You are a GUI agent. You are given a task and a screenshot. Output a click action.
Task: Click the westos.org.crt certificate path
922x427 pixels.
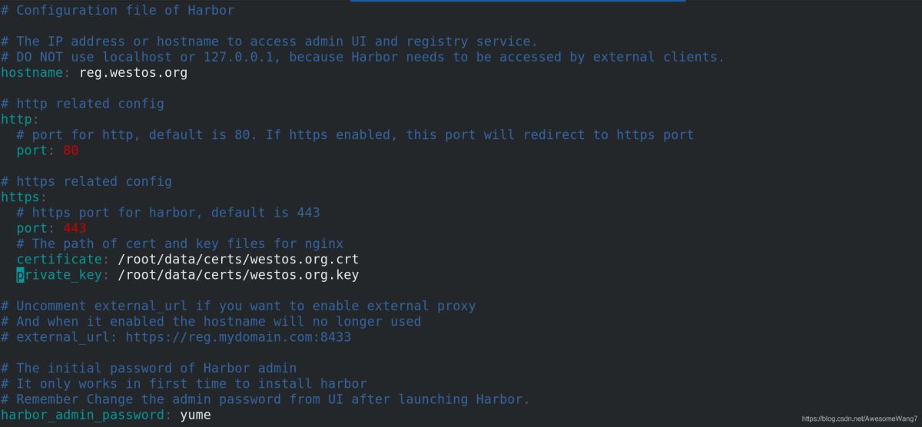[x=238, y=260]
